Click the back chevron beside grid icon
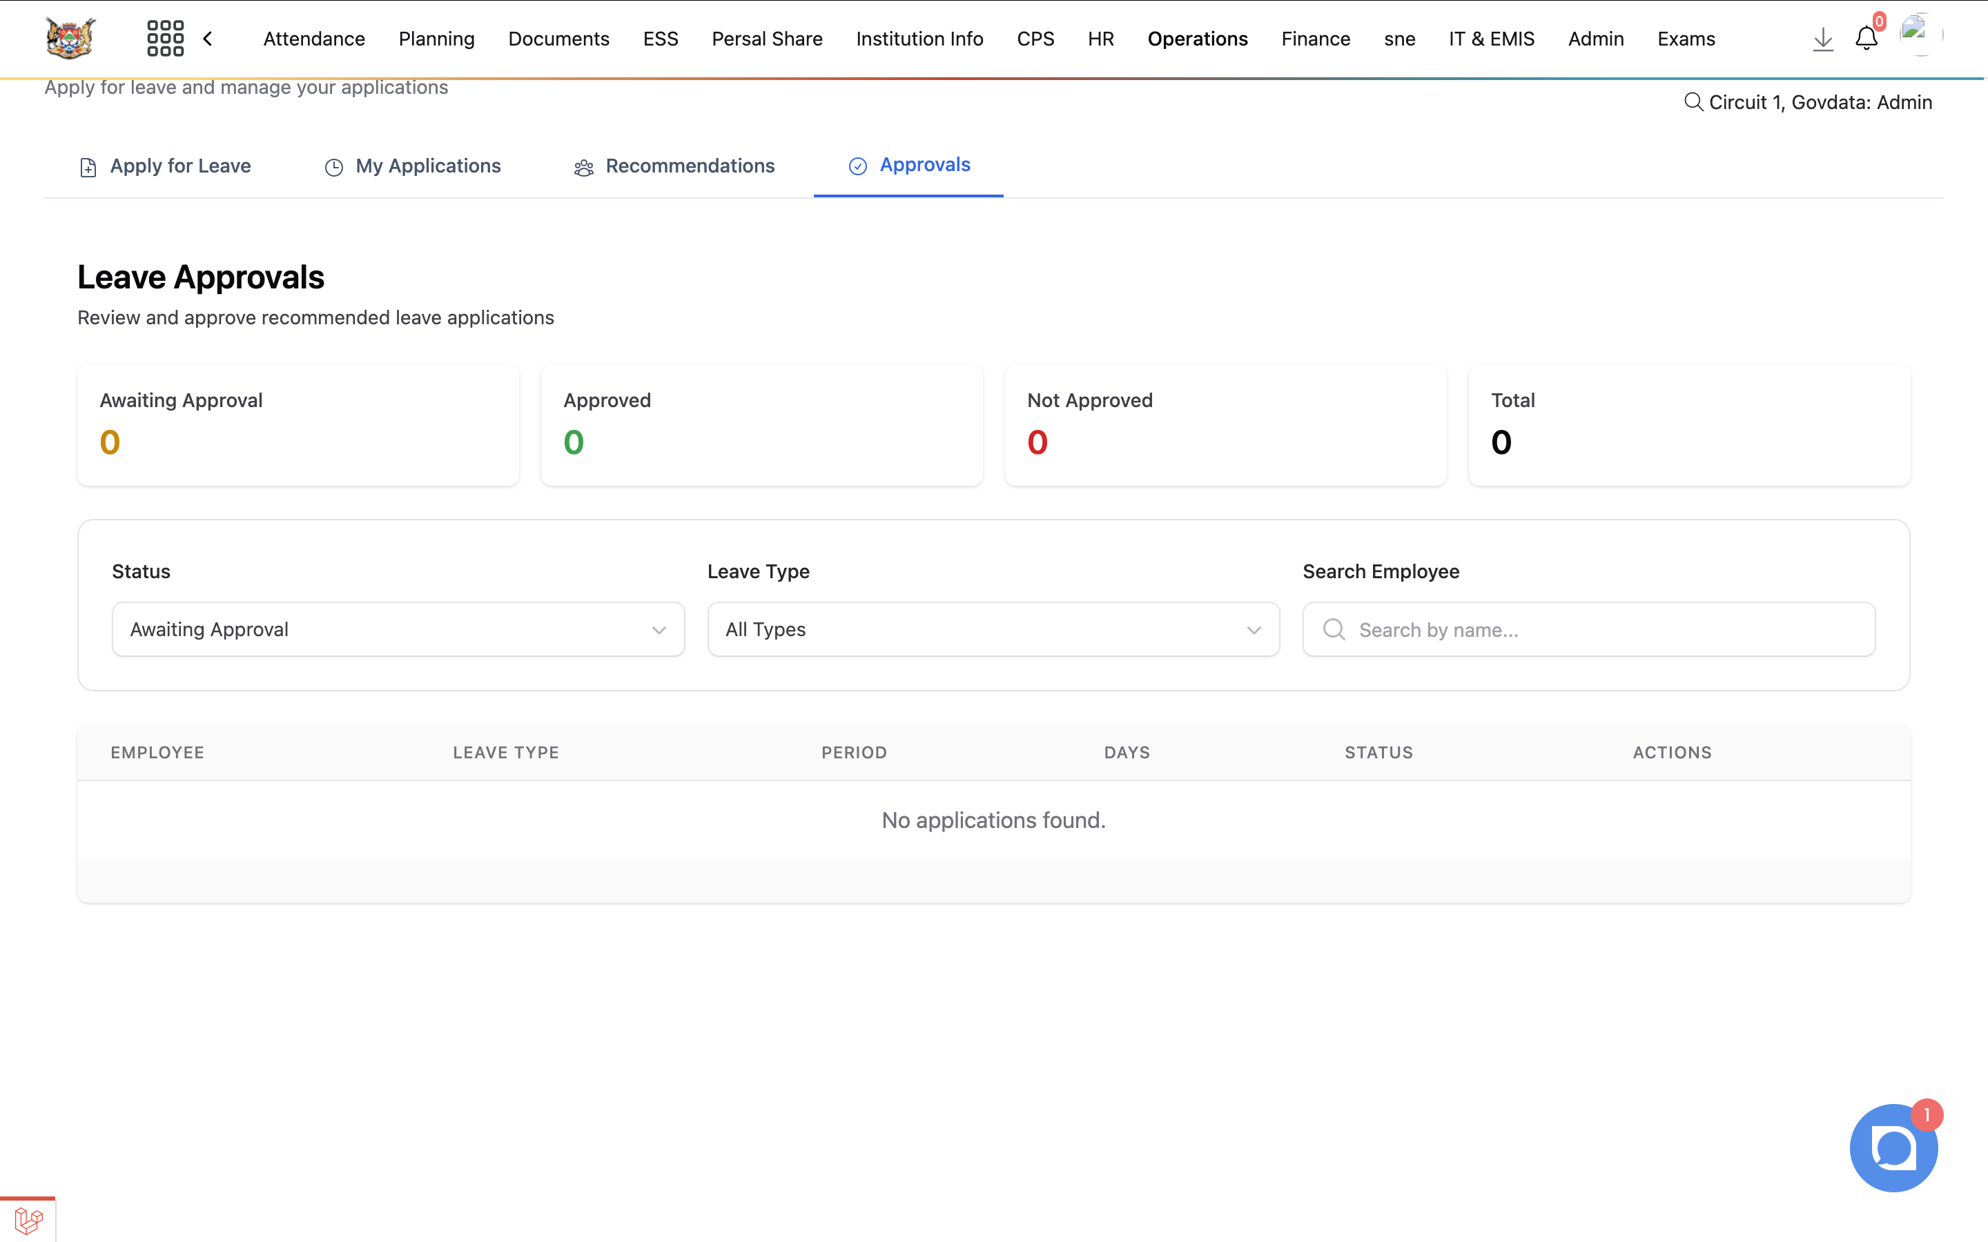The image size is (1988, 1242). click(208, 39)
